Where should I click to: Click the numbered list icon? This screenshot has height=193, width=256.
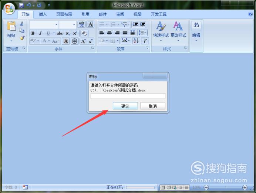click(x=113, y=24)
